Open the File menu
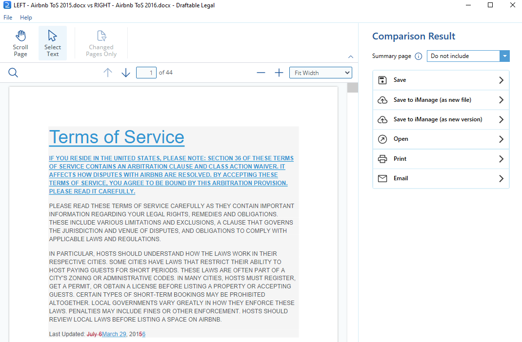This screenshot has width=522, height=342. [x=8, y=17]
